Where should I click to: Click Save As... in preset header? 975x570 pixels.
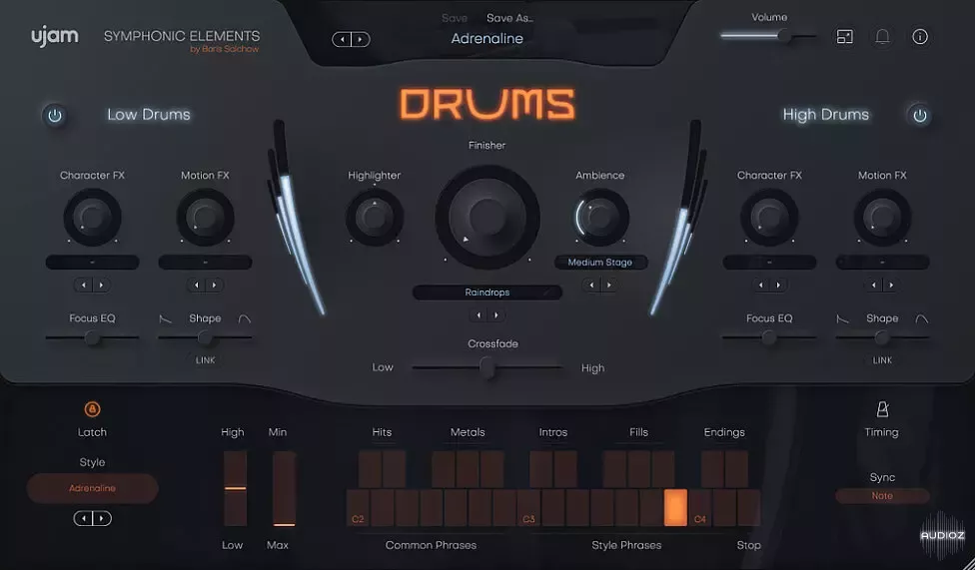click(509, 18)
